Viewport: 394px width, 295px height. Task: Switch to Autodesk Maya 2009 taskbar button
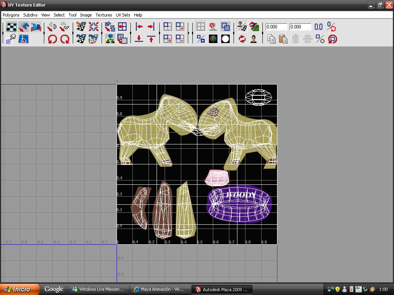click(222, 289)
